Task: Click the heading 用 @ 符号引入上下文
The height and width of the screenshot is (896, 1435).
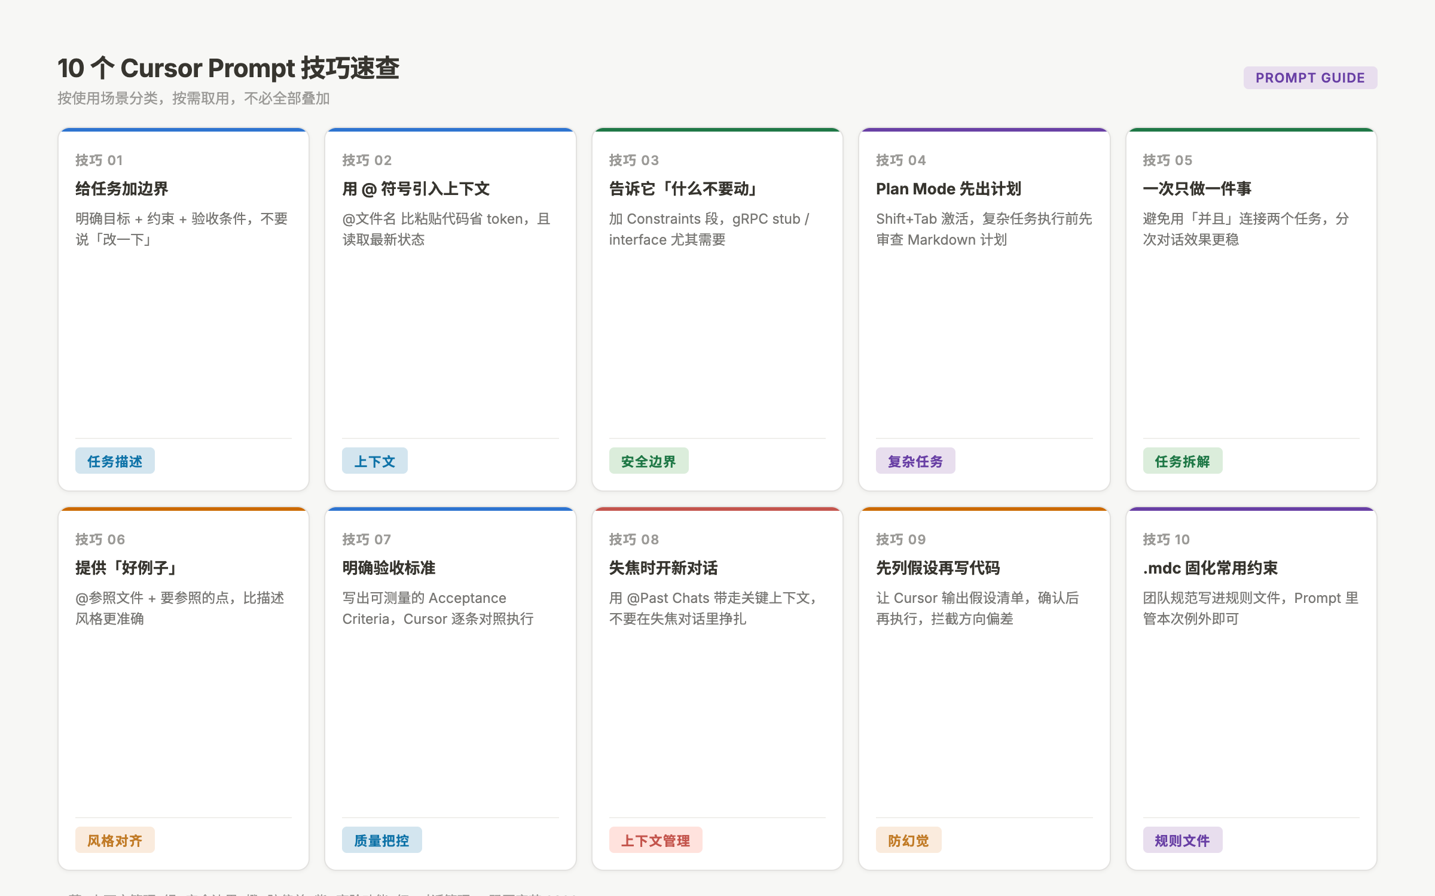Action: [x=416, y=189]
